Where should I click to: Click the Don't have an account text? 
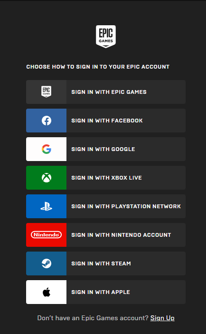[x=93, y=318]
